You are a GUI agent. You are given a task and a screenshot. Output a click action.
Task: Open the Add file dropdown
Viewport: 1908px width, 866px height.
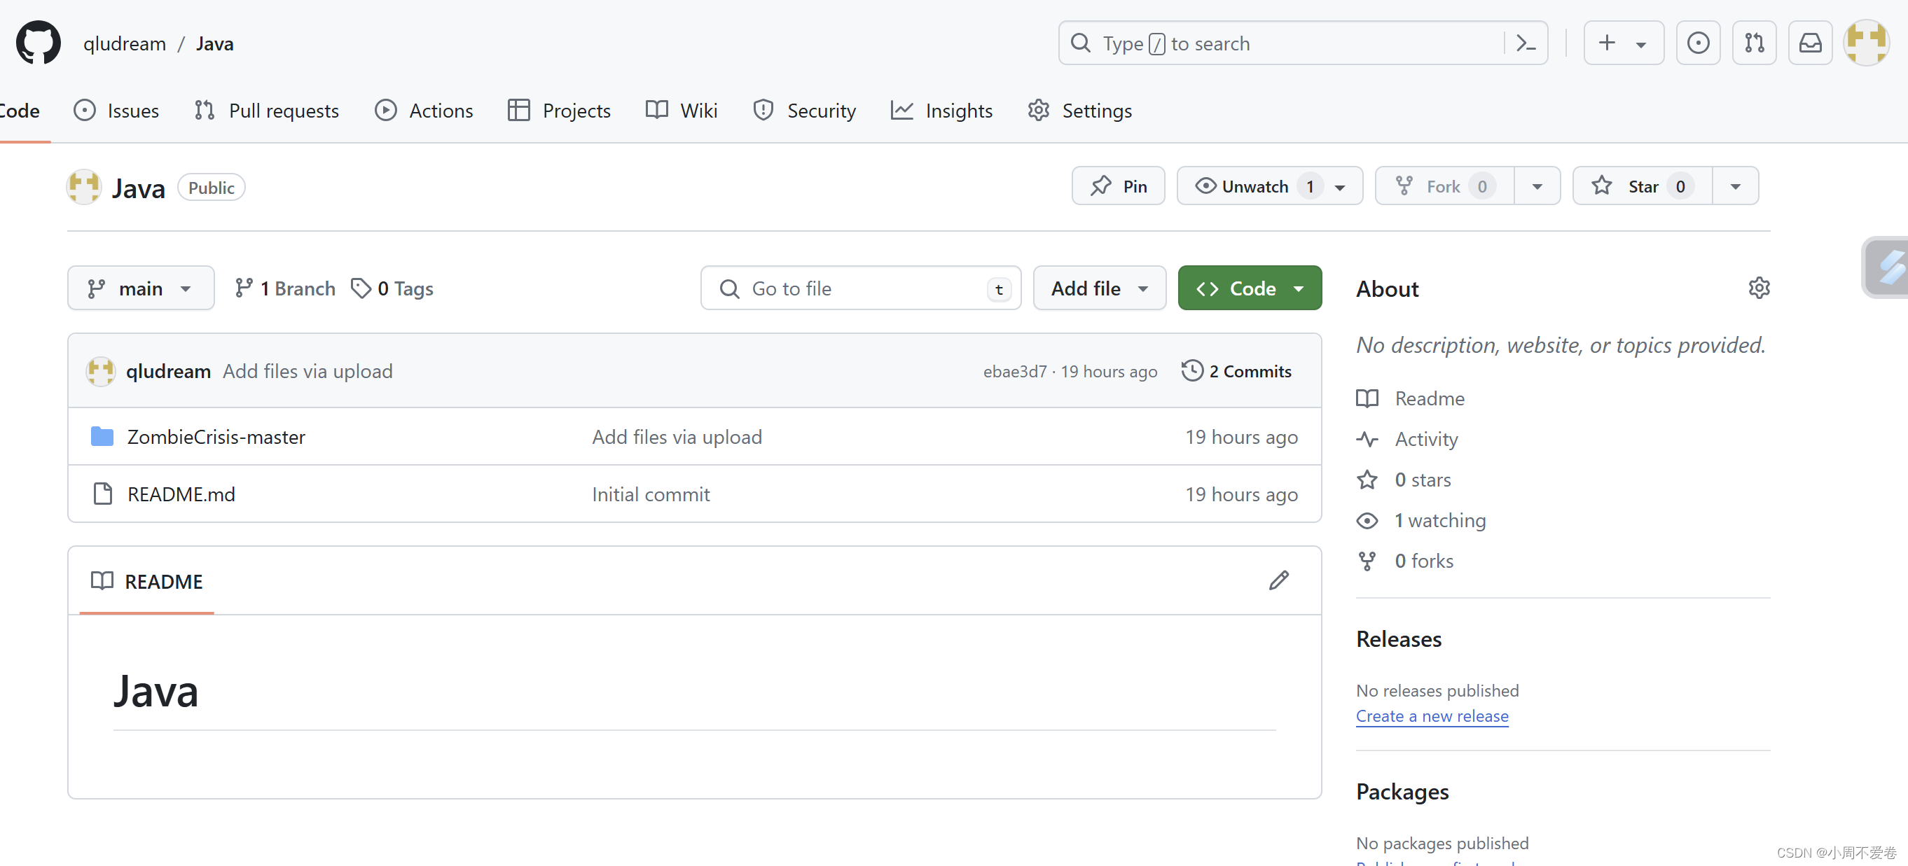[1099, 288]
